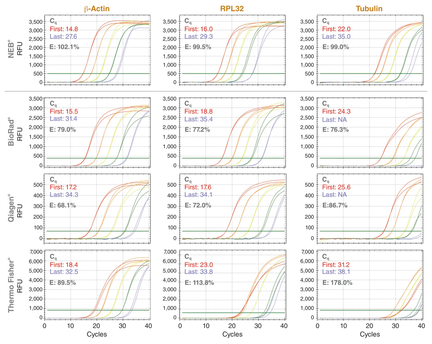
Task: Click the 'Last: 35.0' Cq value
Action: pyautogui.click(x=336, y=37)
